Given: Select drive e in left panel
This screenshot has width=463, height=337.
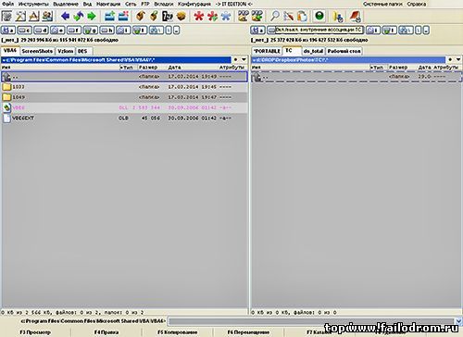Looking at the screenshot, I should (57, 31).
